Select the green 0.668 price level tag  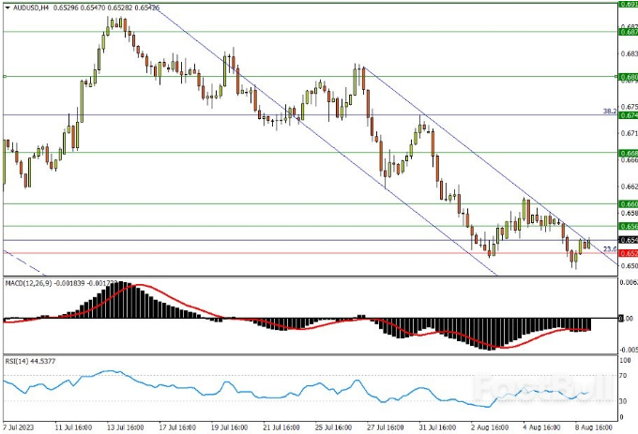pyautogui.click(x=627, y=152)
